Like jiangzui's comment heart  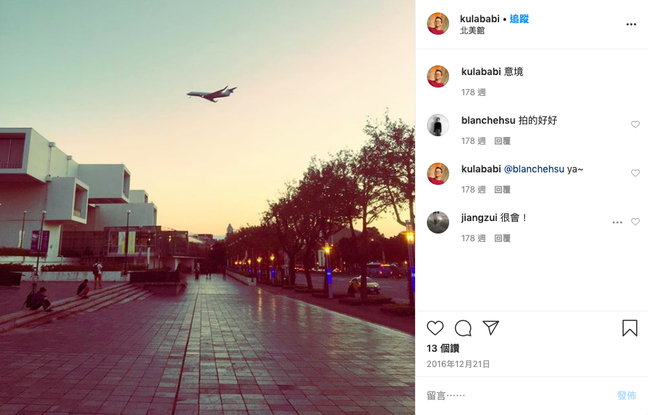coord(635,222)
